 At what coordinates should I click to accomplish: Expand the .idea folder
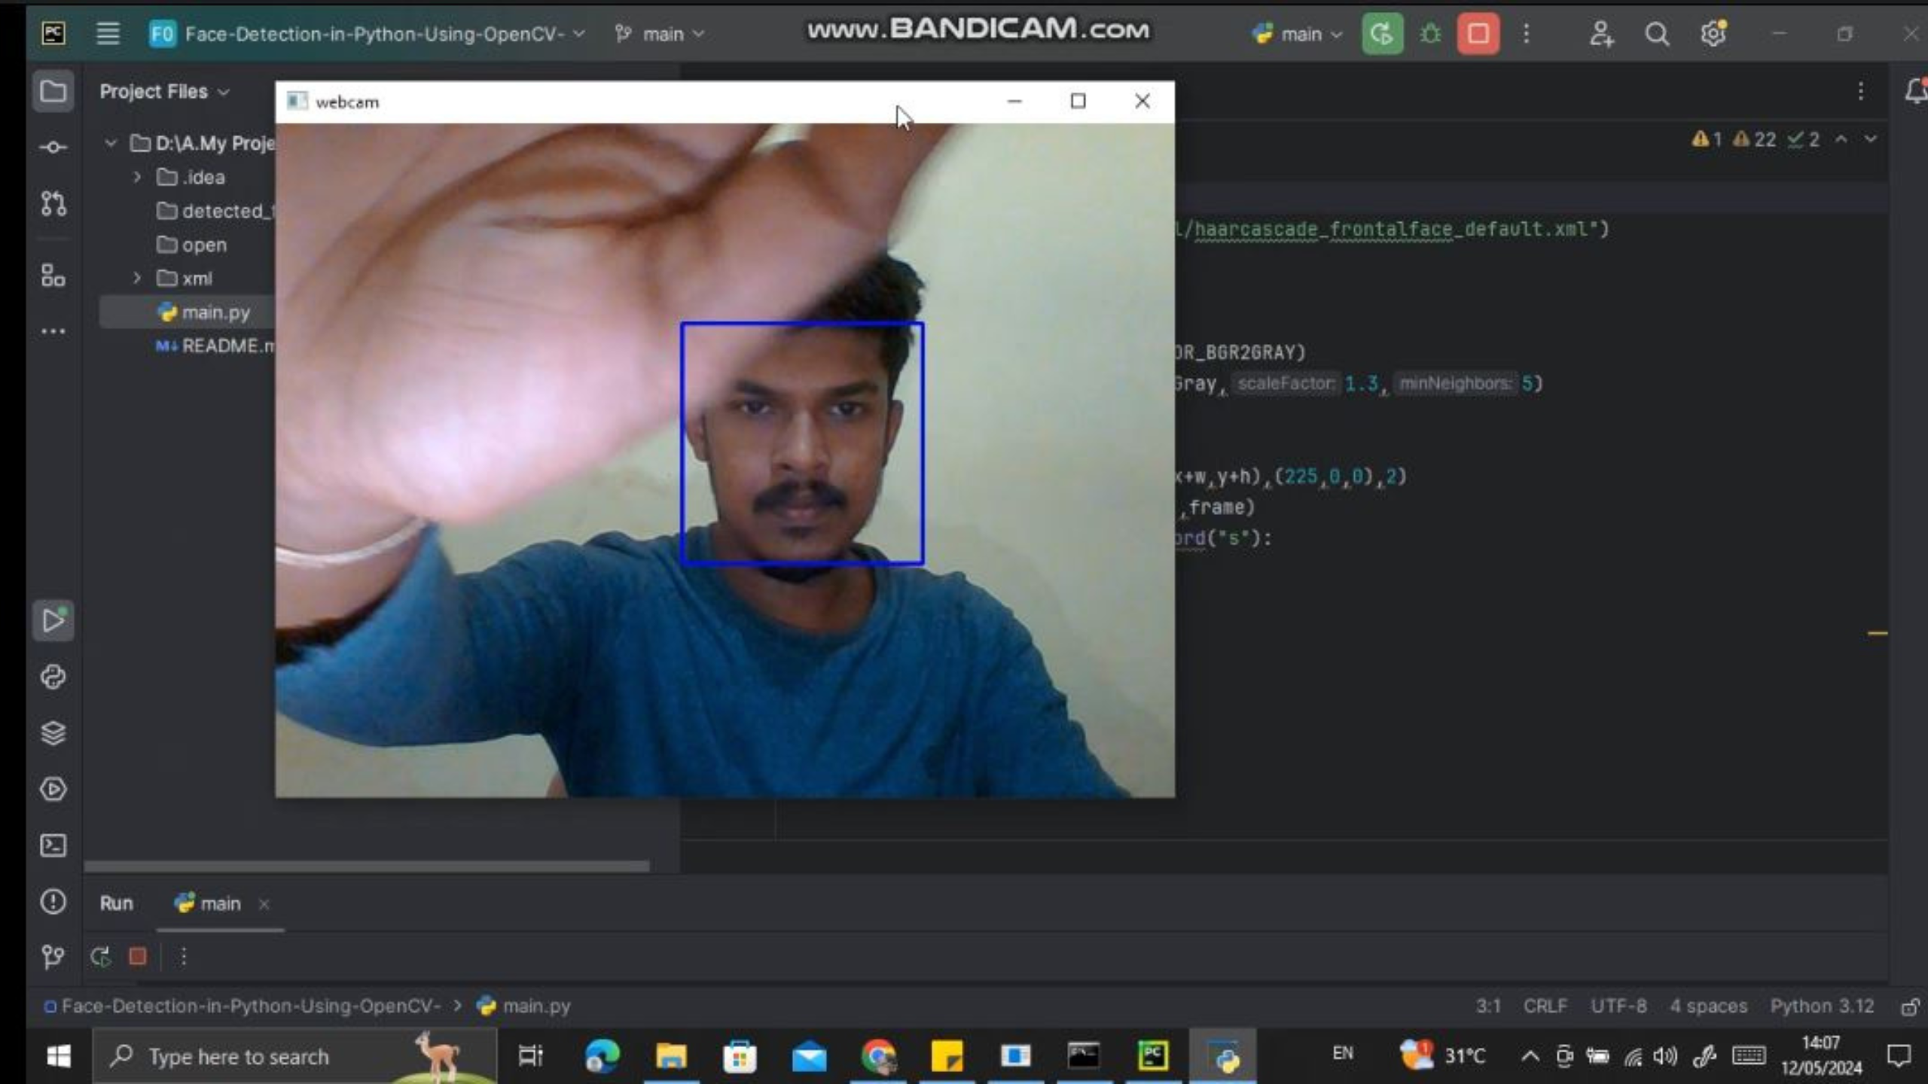point(137,177)
